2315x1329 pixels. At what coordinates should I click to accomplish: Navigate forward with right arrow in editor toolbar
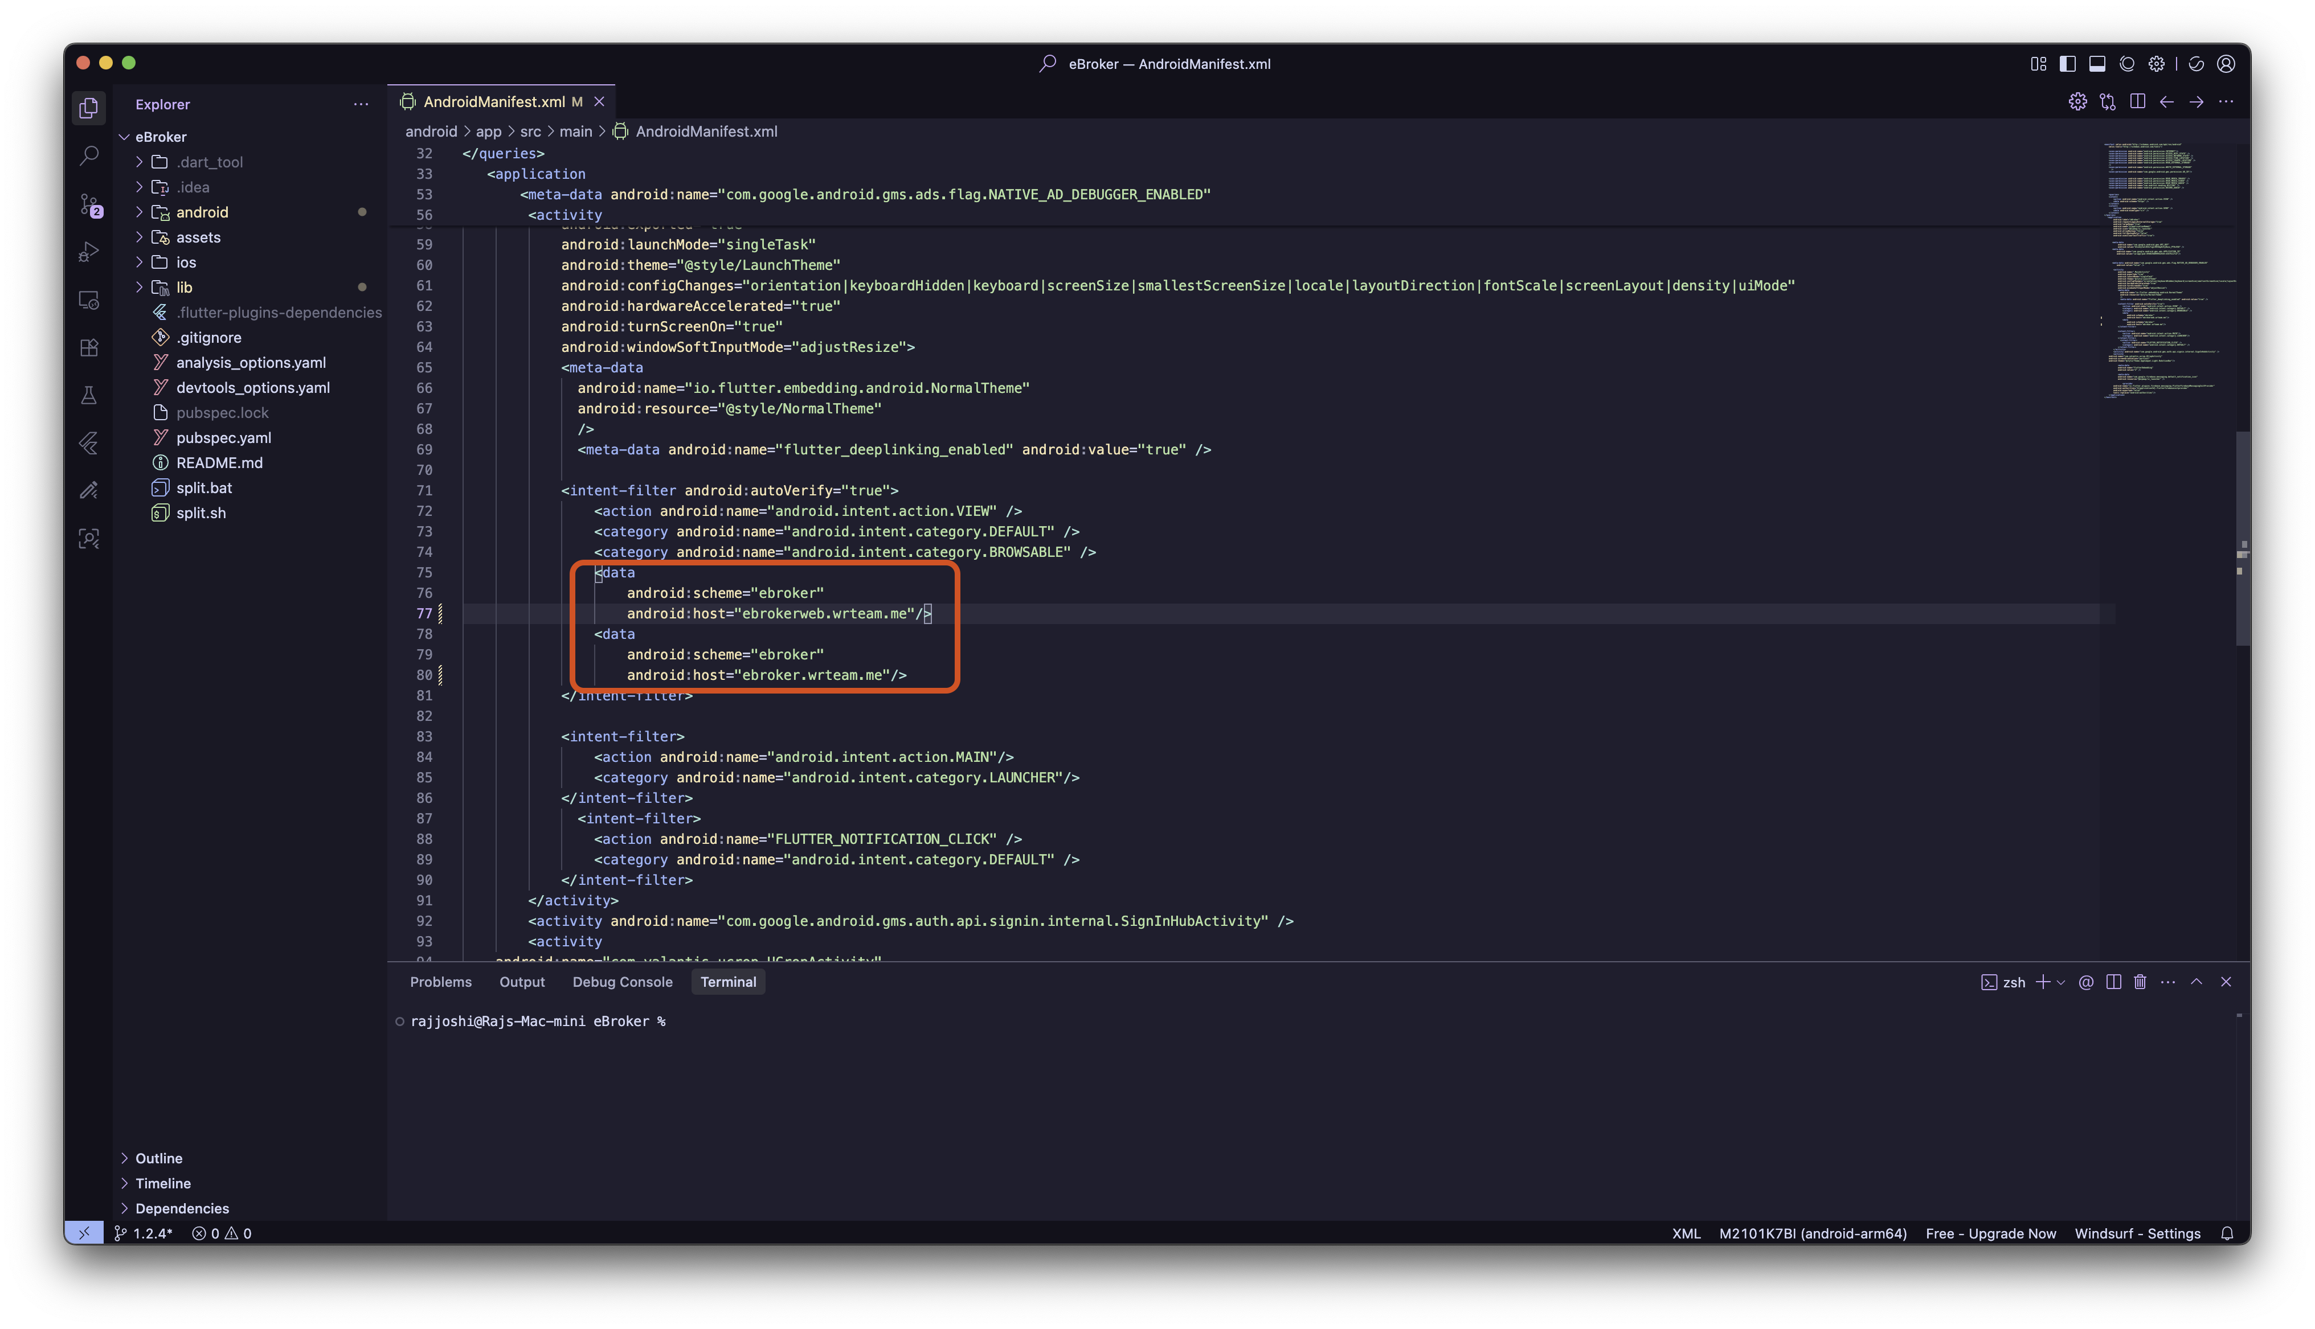(2197, 101)
